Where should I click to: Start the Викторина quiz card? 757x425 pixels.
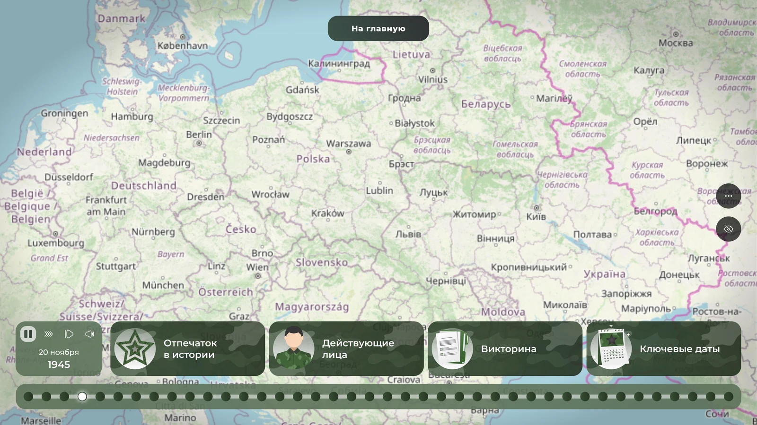[505, 349]
